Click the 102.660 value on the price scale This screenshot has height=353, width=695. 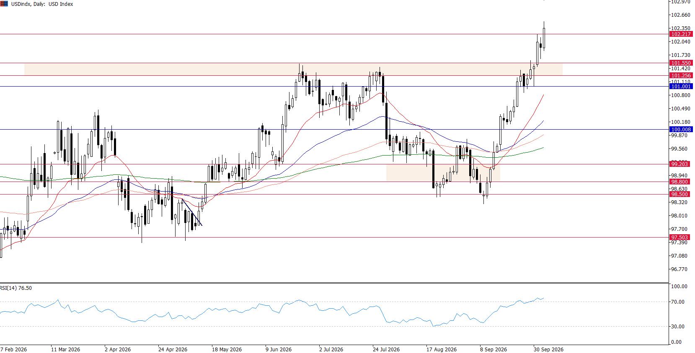pyautogui.click(x=681, y=15)
